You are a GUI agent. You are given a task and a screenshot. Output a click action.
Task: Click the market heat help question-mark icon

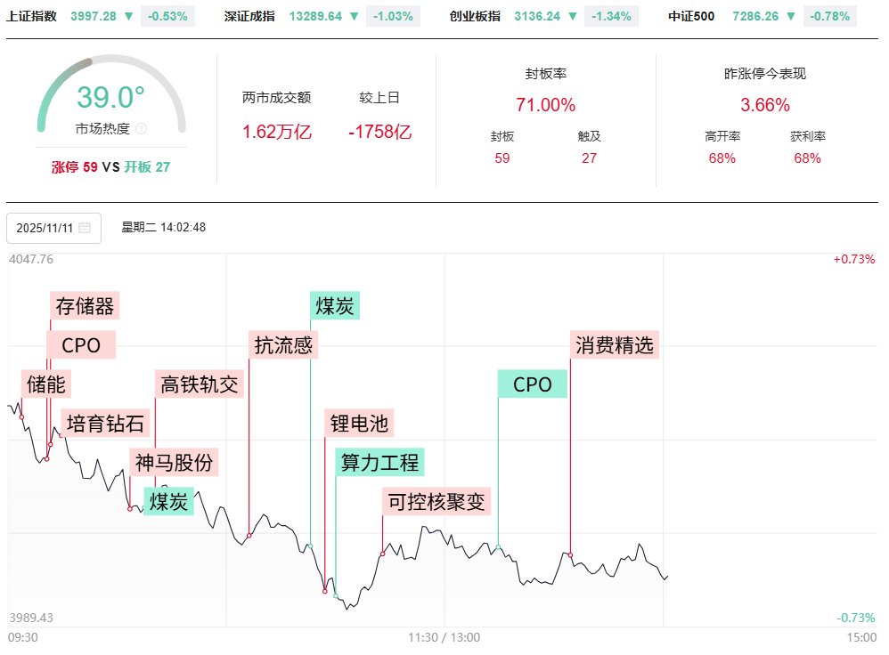[141, 129]
